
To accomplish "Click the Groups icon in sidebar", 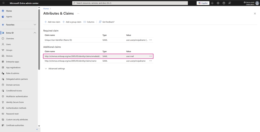I will pos(3,50).
